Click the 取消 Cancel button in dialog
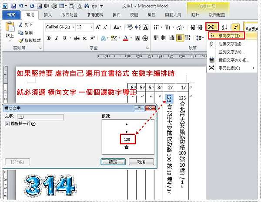Screen dimensions: 261x202 141,162
